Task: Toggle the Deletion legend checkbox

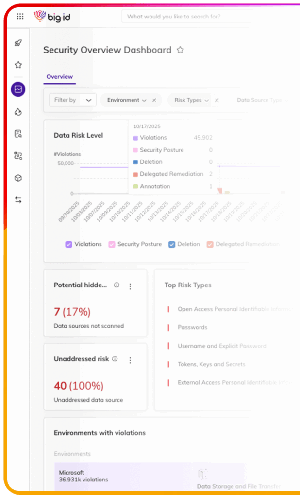Action: [172, 244]
